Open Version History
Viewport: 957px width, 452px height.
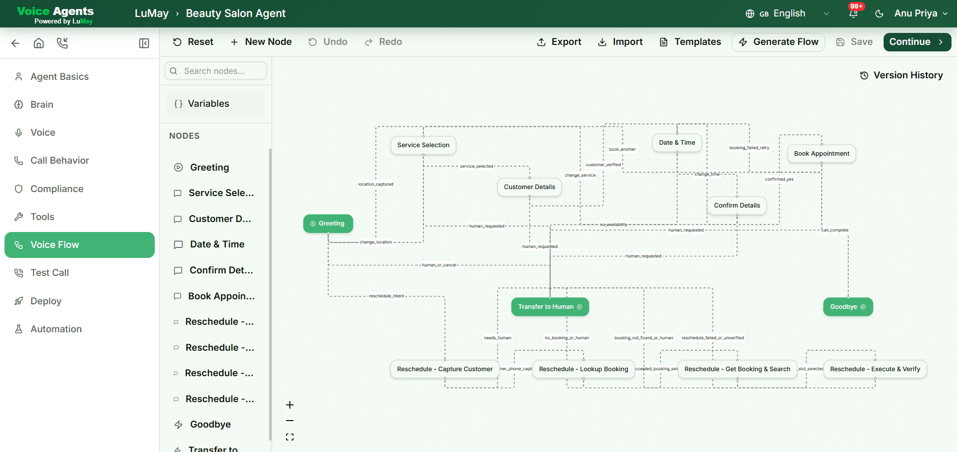[901, 75]
